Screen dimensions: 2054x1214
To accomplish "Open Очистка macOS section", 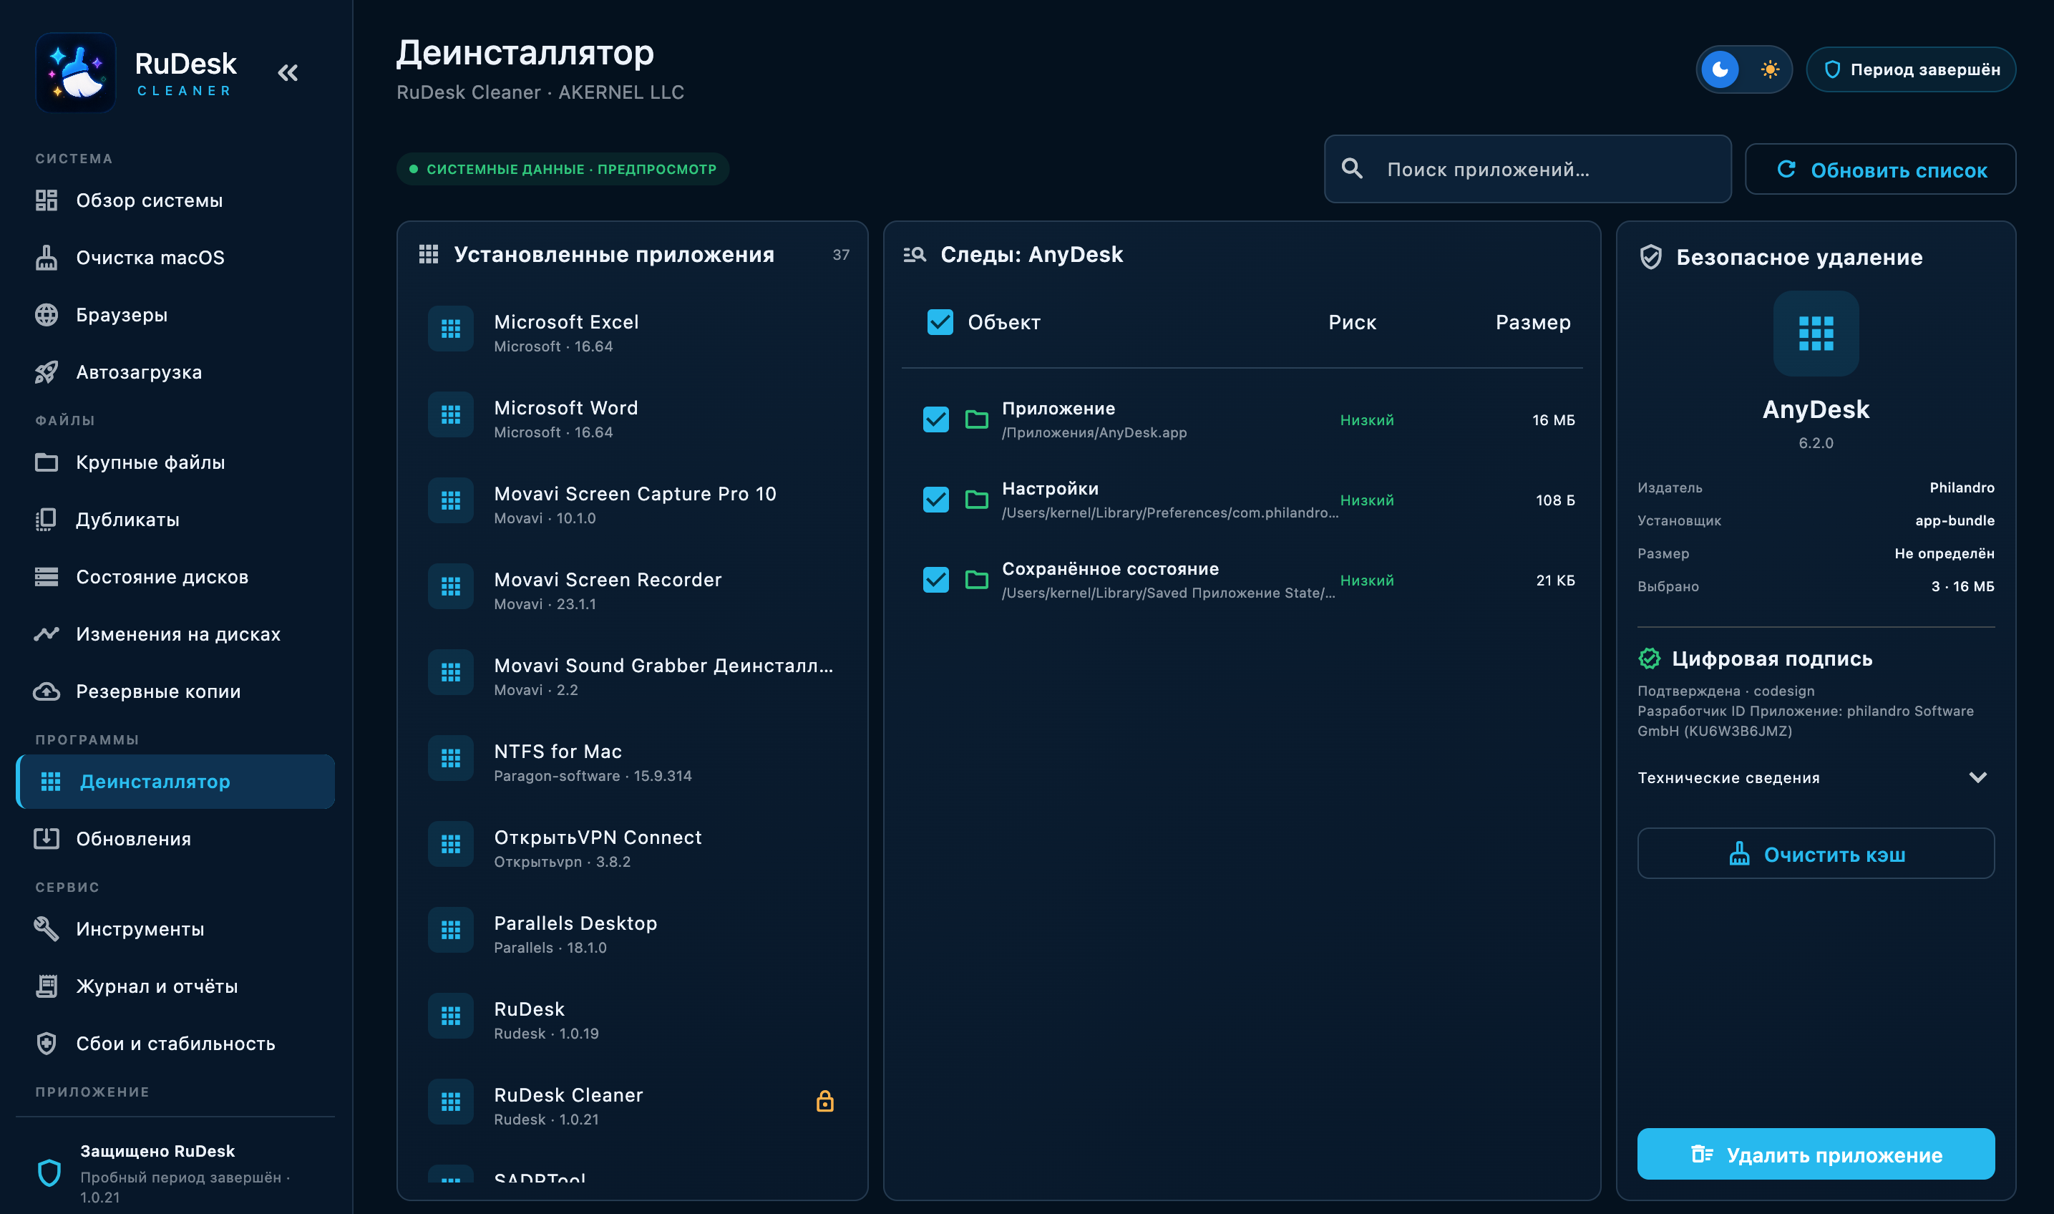I will pos(175,258).
